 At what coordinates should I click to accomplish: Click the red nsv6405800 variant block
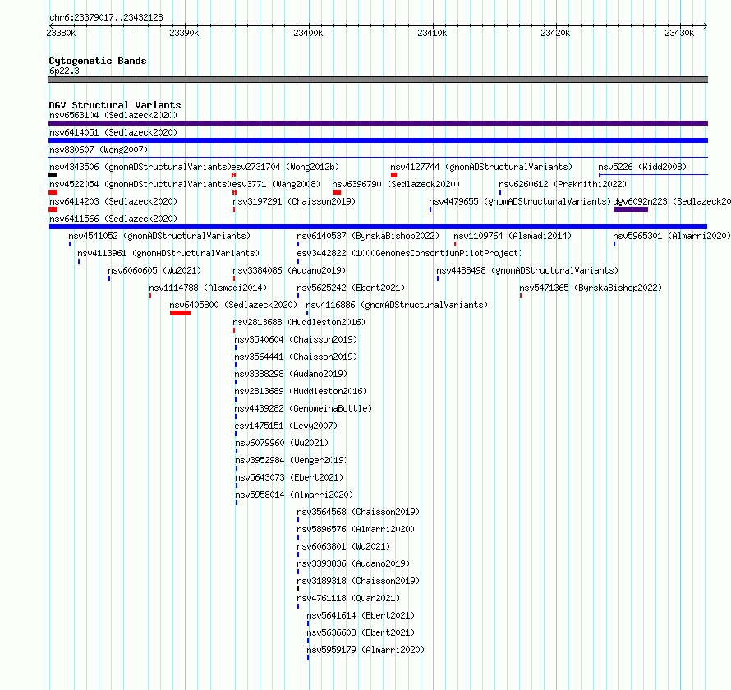(x=180, y=313)
